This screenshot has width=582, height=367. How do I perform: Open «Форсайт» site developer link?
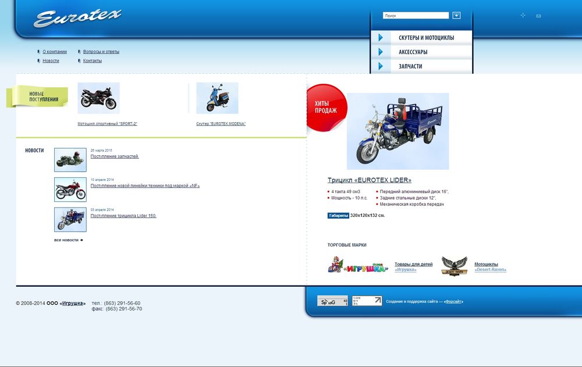click(453, 301)
